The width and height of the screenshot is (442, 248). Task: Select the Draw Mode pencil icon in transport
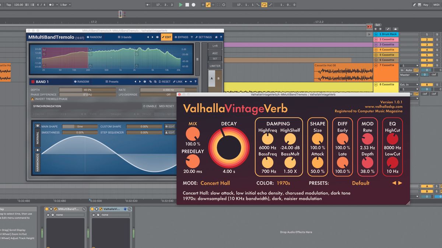(414, 4)
